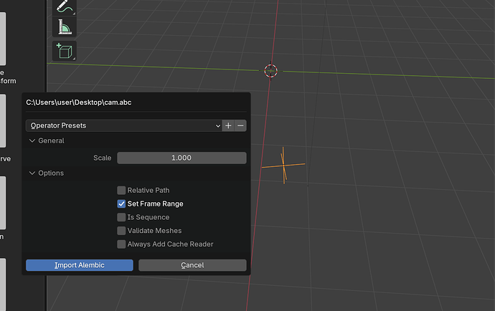
Task: Disable the Set Frame Range checkbox
Action: (x=121, y=204)
